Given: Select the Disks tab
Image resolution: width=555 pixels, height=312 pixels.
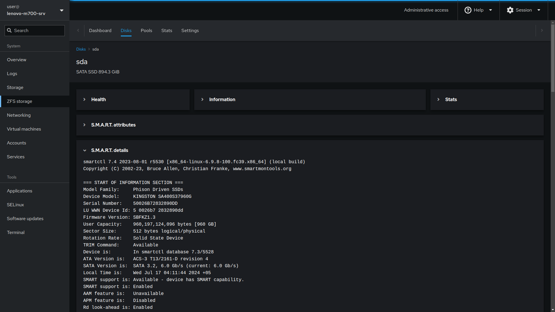Looking at the screenshot, I should [126, 31].
